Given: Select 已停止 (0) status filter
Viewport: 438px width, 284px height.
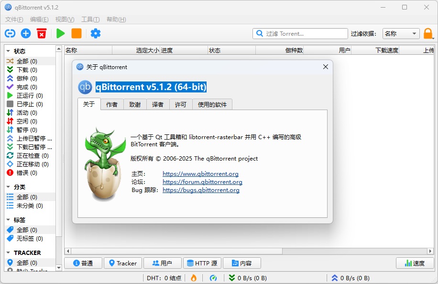Looking at the screenshot, I should click(x=30, y=104).
